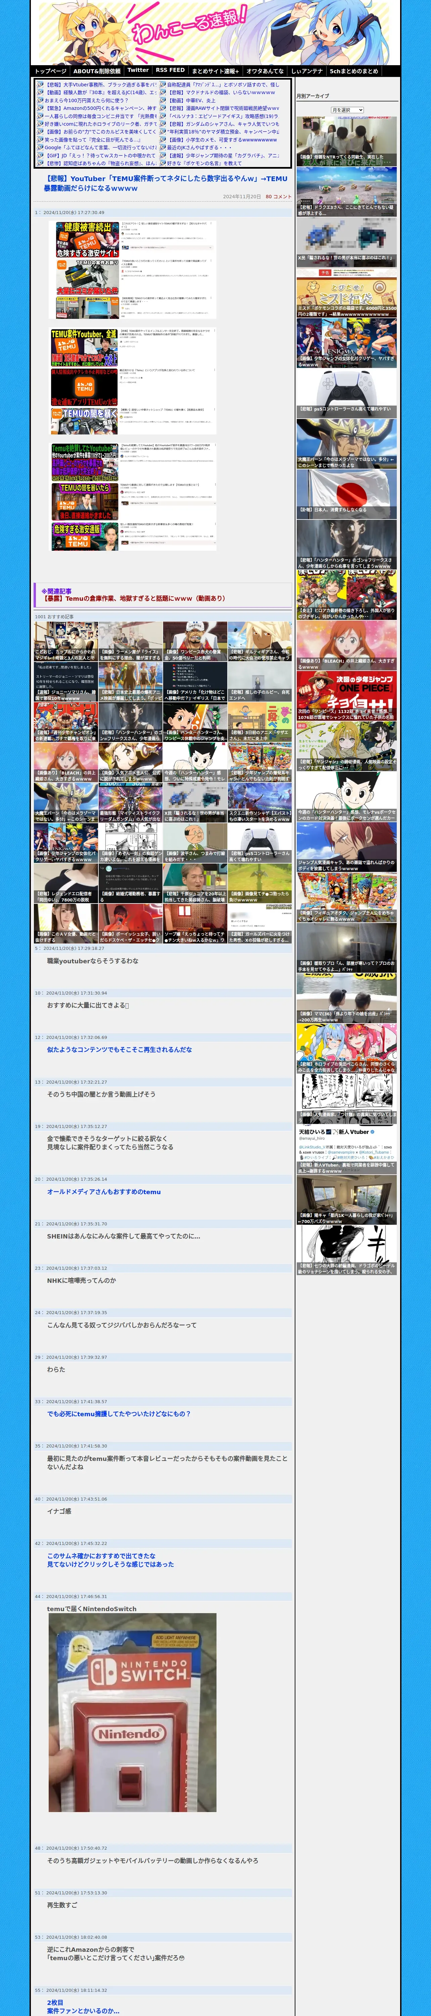This screenshot has width=431, height=2016.
Task: Open the Nintendo Switch package image
Action: pos(132,1712)
